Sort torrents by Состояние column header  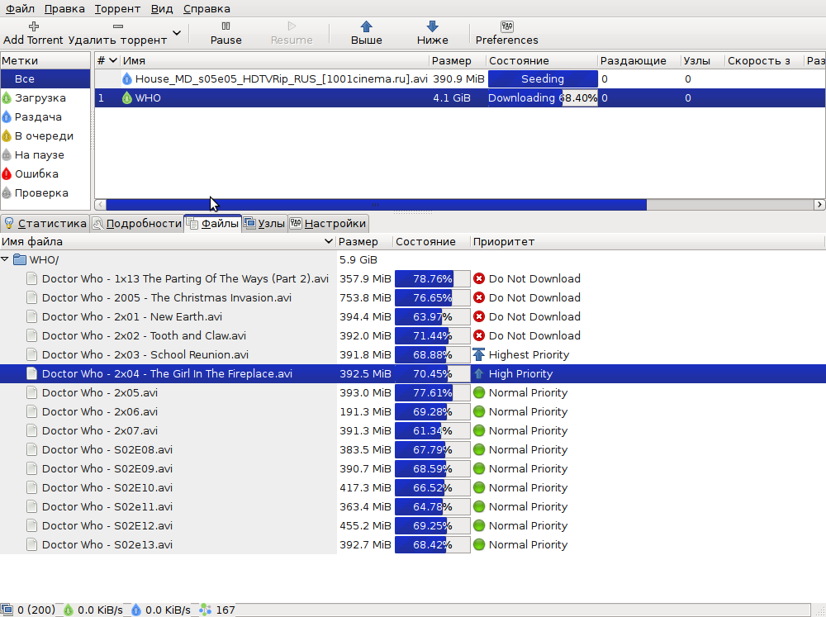coord(542,60)
